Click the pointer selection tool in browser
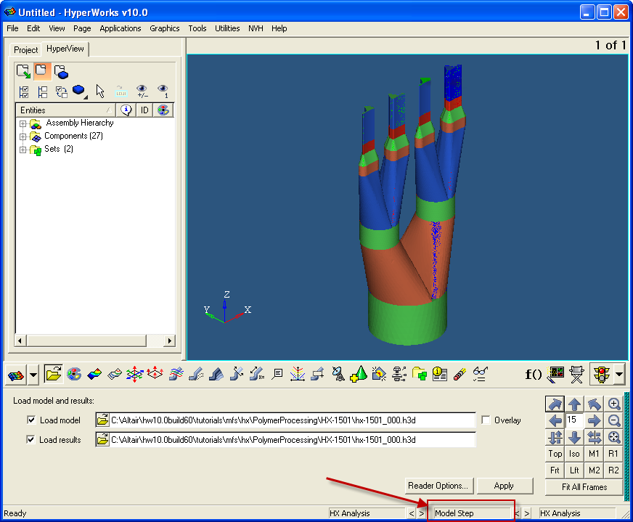The image size is (633, 522). coord(100,91)
